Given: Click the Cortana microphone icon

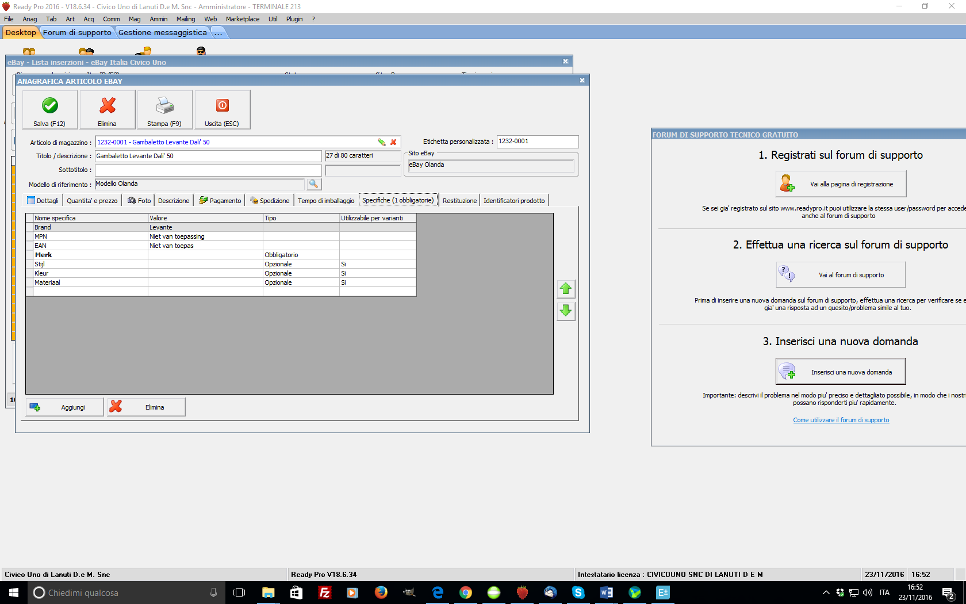Looking at the screenshot, I should click(x=213, y=592).
